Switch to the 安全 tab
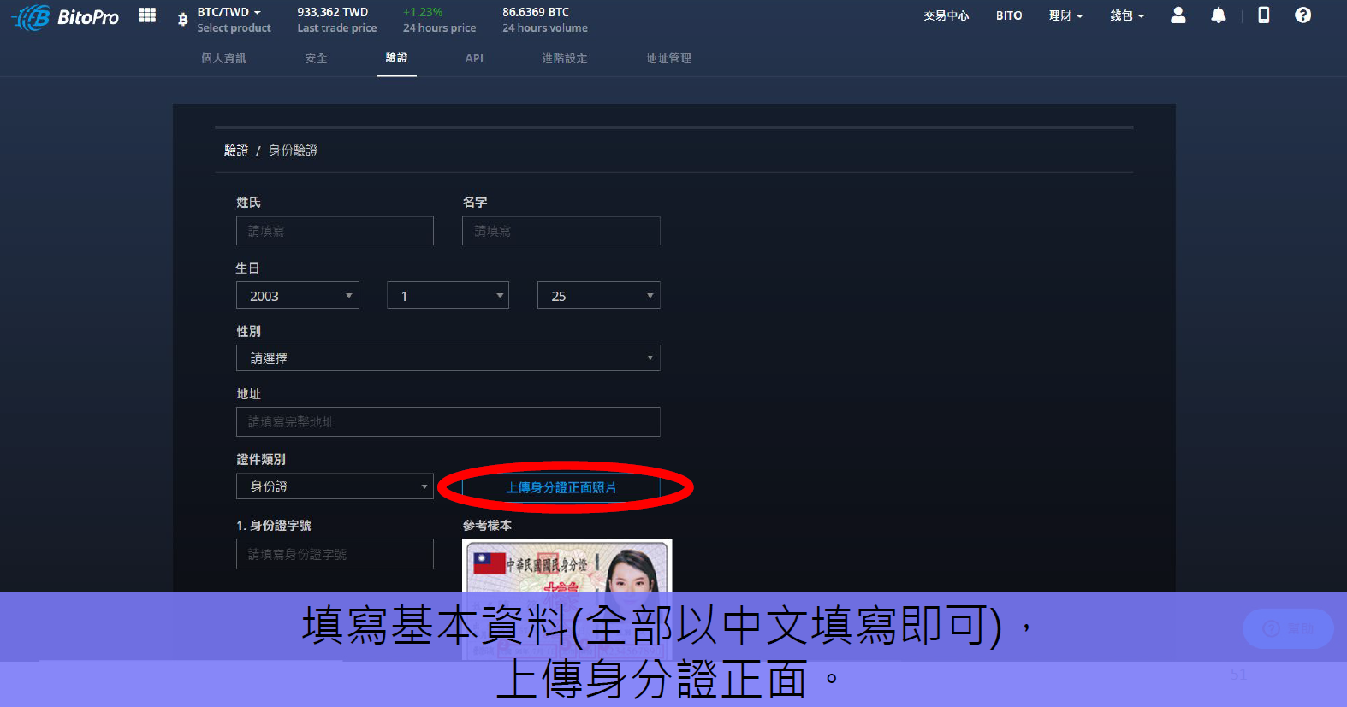 [x=316, y=58]
